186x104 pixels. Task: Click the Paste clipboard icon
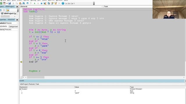pyautogui.click(x=20, y=3)
